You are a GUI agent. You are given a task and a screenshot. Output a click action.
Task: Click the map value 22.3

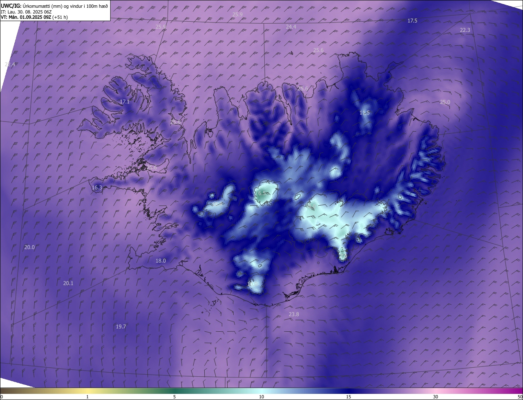(465, 30)
